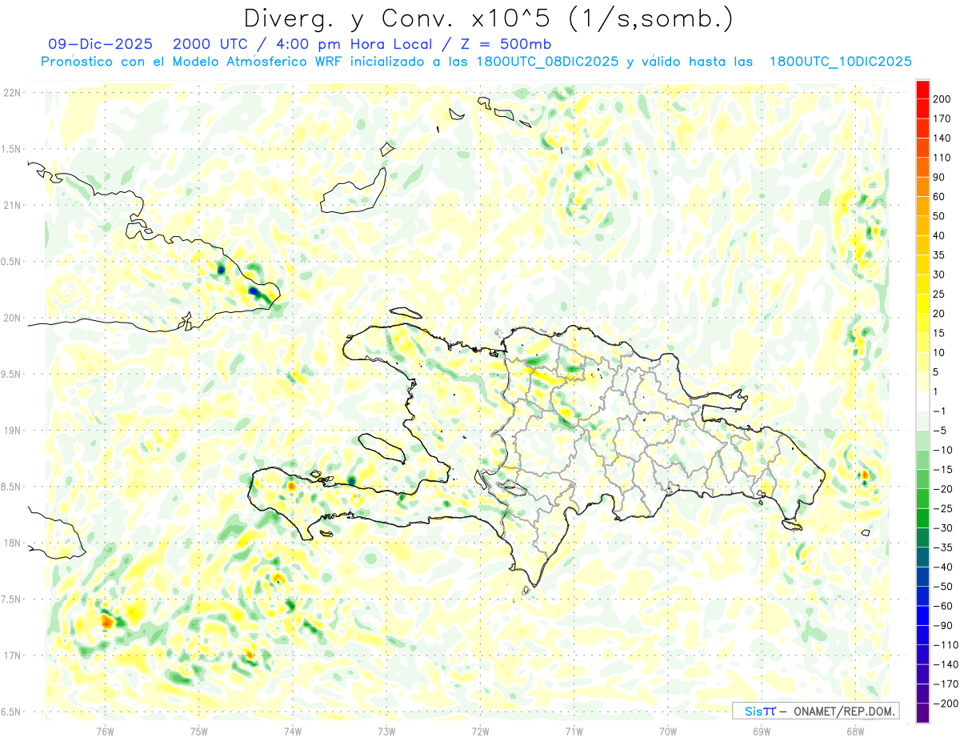Click the '22N' latitude label
Image resolution: width=960 pixels, height=742 pixels.
12,93
